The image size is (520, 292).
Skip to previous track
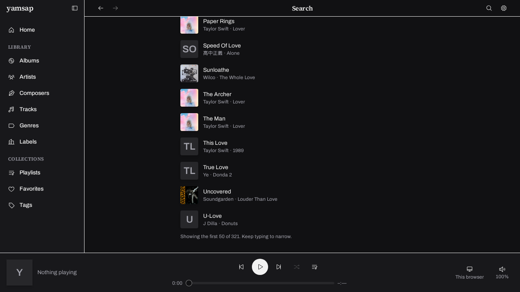click(x=241, y=267)
